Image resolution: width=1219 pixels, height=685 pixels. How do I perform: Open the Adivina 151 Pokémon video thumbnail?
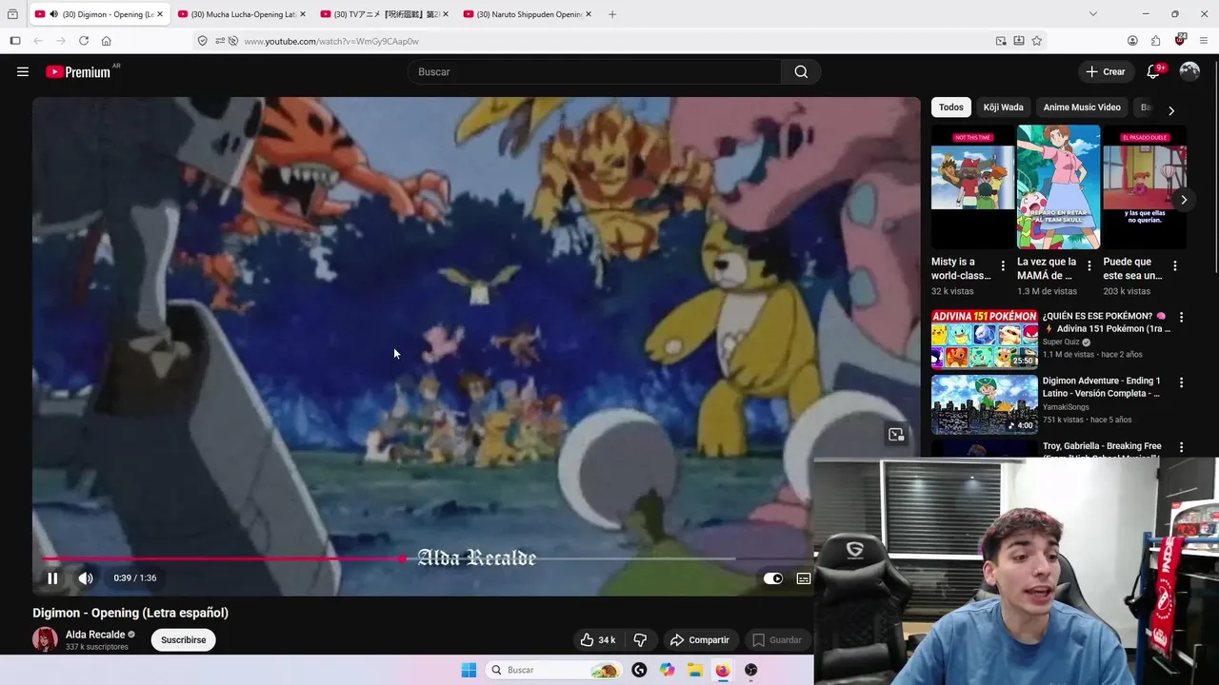click(x=985, y=339)
